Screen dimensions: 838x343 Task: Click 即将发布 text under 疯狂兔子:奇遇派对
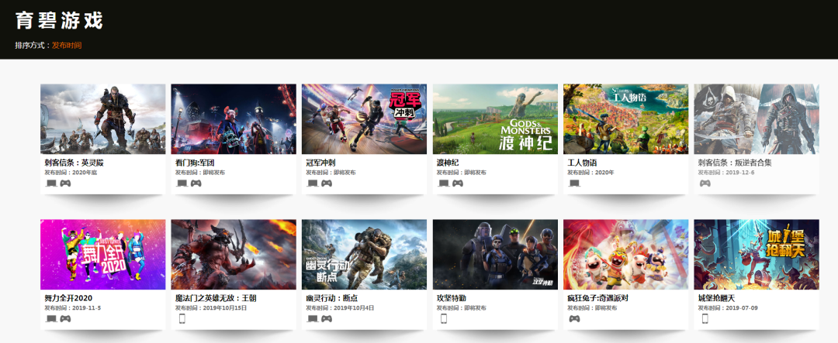pos(606,308)
